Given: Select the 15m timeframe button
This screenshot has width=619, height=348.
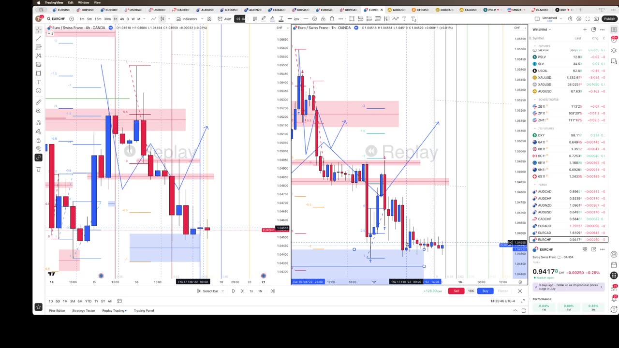Looking at the screenshot, I should point(98,19).
